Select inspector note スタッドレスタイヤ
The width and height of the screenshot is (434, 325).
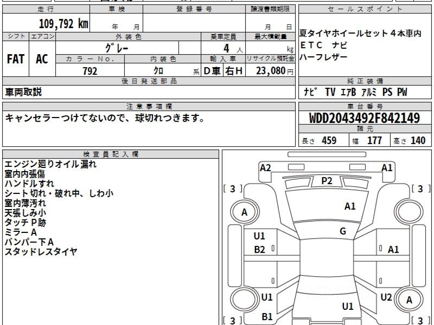click(x=41, y=252)
